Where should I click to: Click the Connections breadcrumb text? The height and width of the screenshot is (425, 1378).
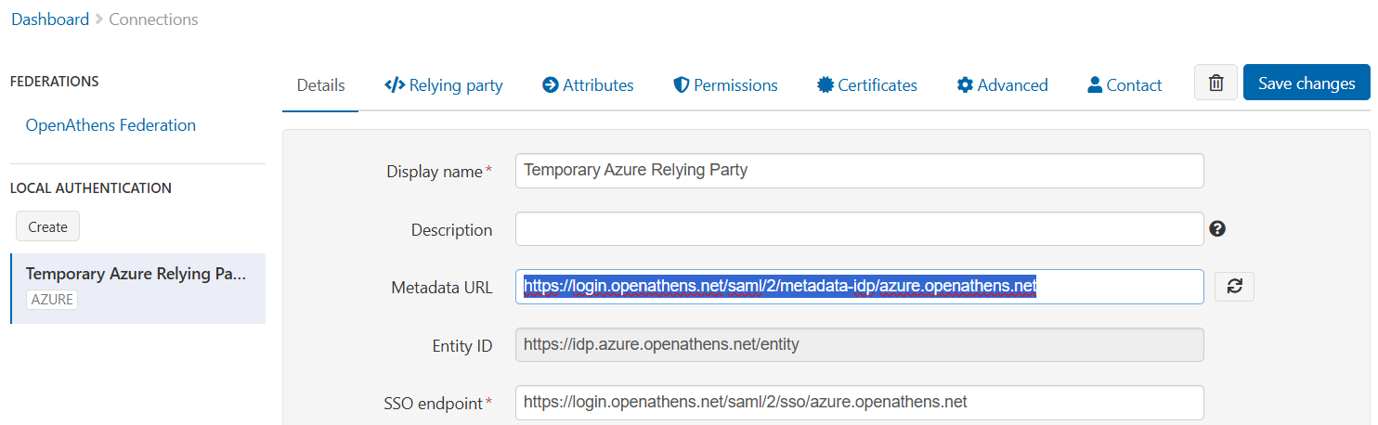153,19
